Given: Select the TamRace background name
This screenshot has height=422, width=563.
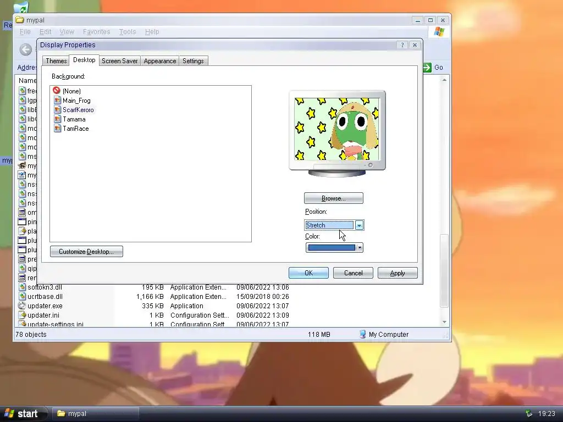Looking at the screenshot, I should coord(75,129).
